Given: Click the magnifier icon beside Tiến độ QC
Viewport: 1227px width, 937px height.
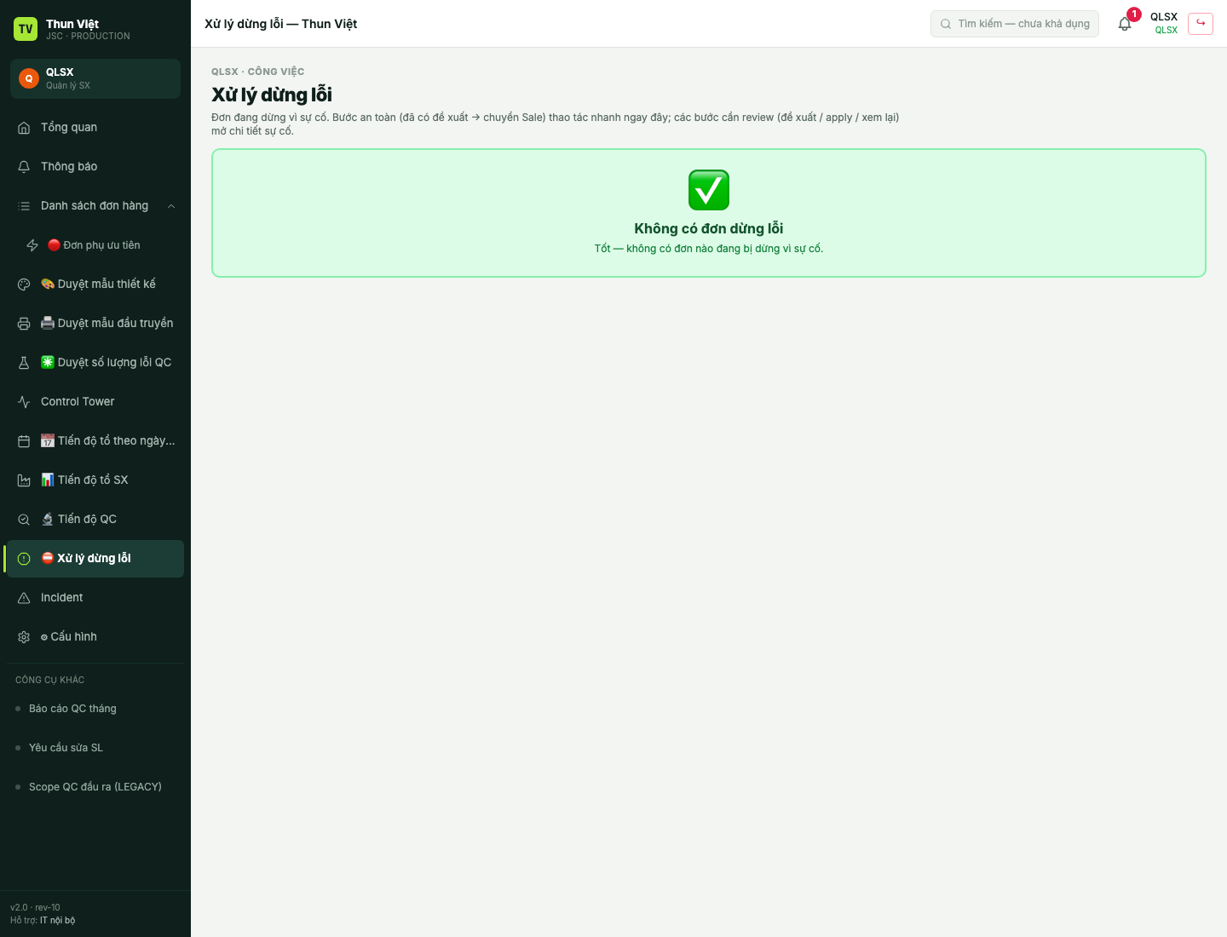Looking at the screenshot, I should 24,520.
